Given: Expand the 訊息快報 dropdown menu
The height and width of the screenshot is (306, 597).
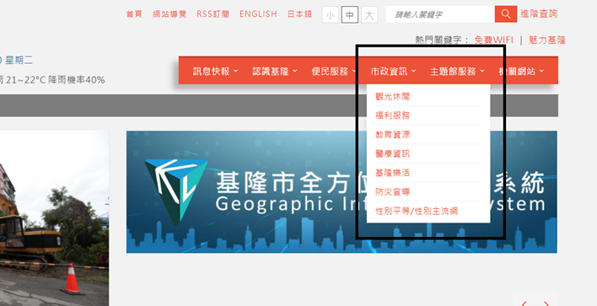Looking at the screenshot, I should pyautogui.click(x=215, y=71).
